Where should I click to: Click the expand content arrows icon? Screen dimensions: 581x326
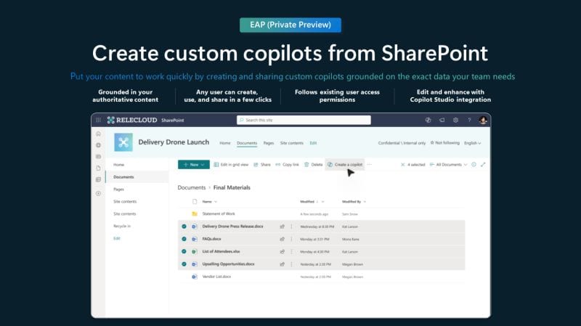coord(483,165)
